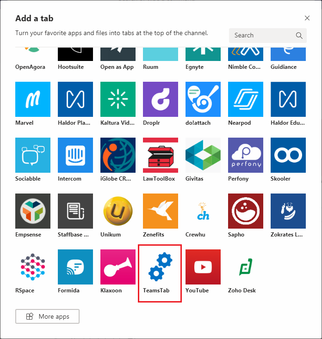Select the TeamsTab app icon
322x339 pixels.
[x=160, y=267]
